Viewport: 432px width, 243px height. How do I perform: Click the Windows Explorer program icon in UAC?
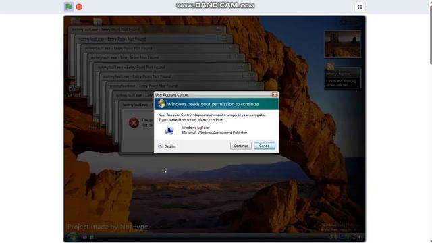(x=169, y=130)
